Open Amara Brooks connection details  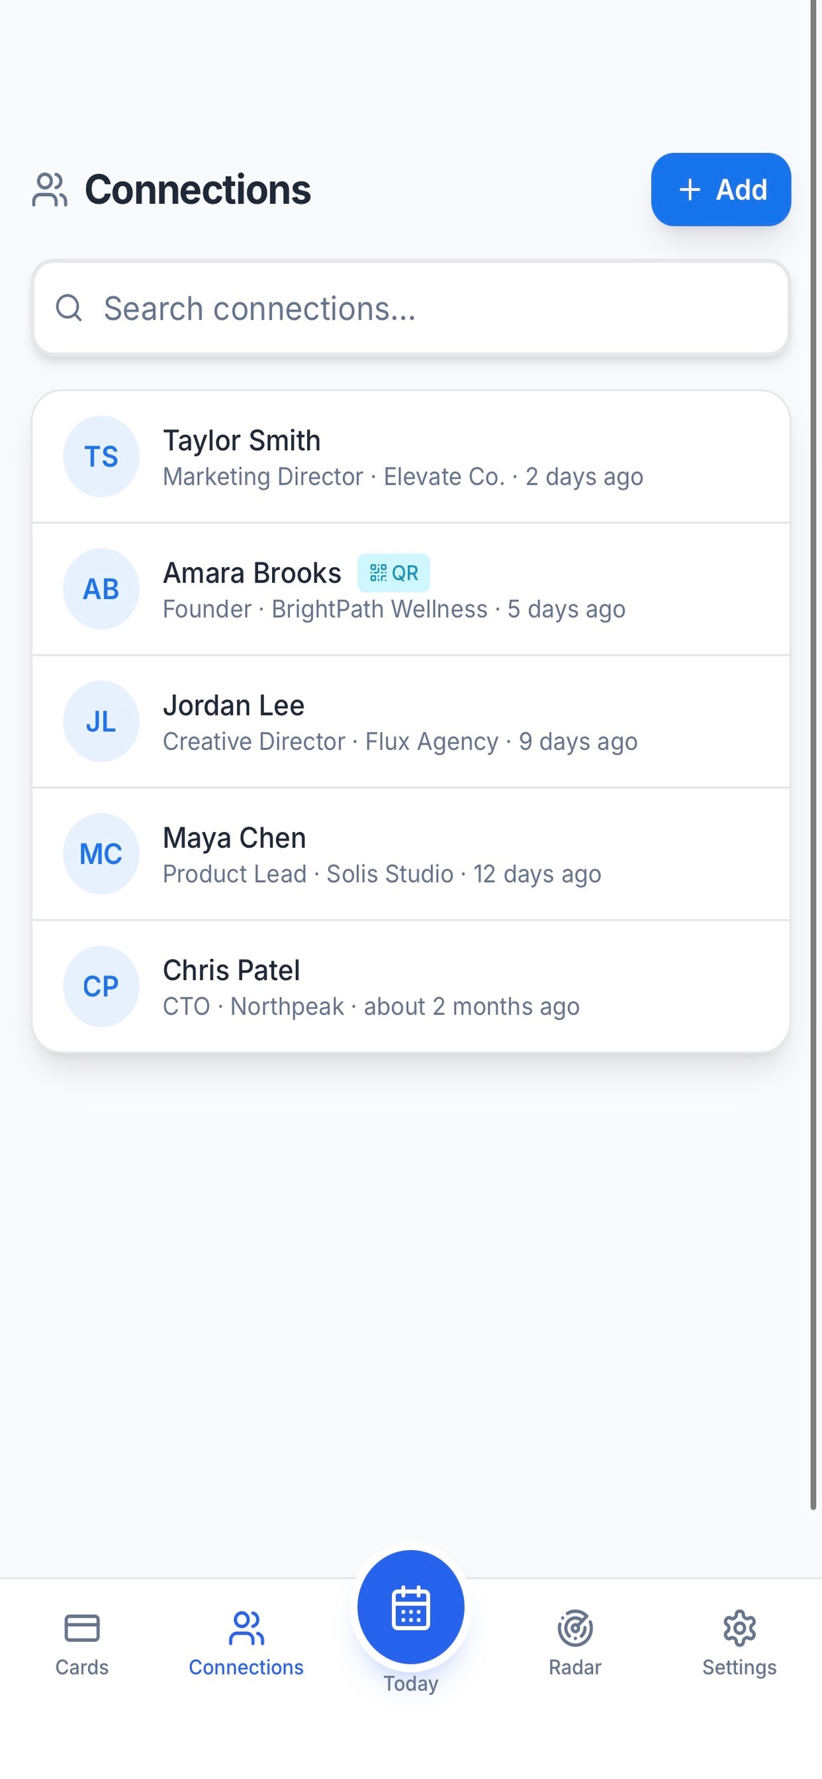(x=411, y=589)
